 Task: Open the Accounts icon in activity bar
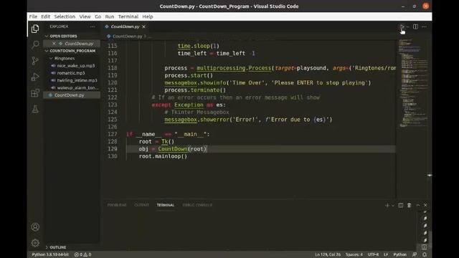[35, 227]
